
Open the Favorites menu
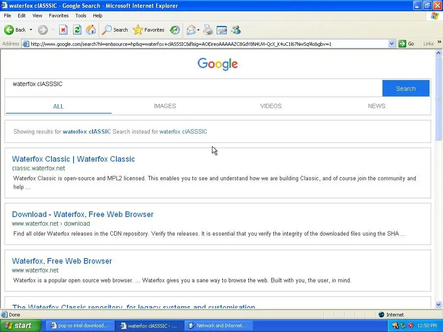(59, 16)
